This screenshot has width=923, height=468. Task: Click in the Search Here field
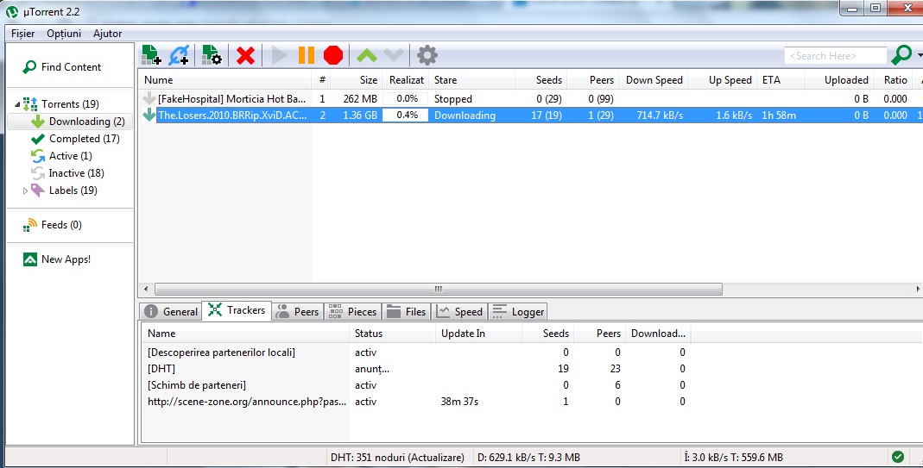pyautogui.click(x=835, y=56)
